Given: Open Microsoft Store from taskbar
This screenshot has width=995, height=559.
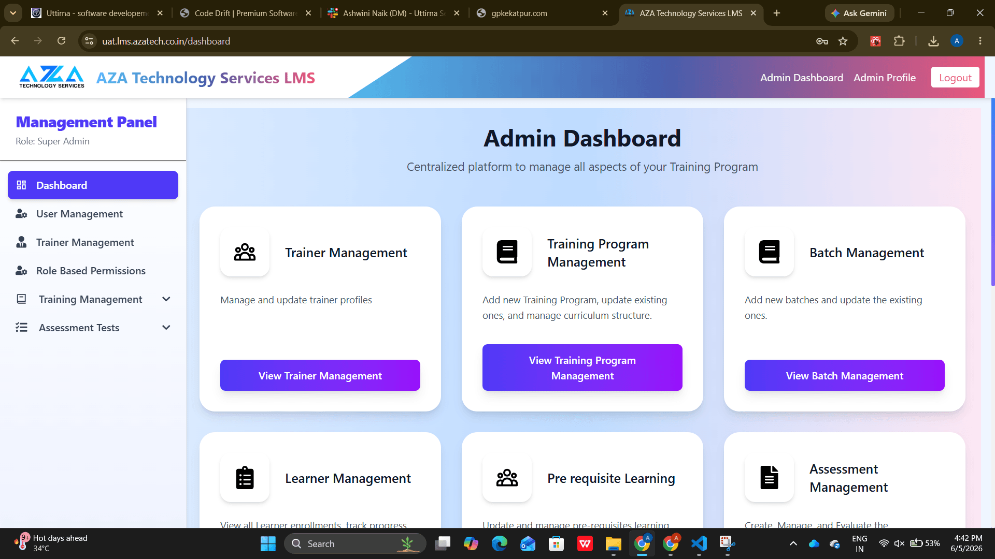Looking at the screenshot, I should click(x=556, y=543).
